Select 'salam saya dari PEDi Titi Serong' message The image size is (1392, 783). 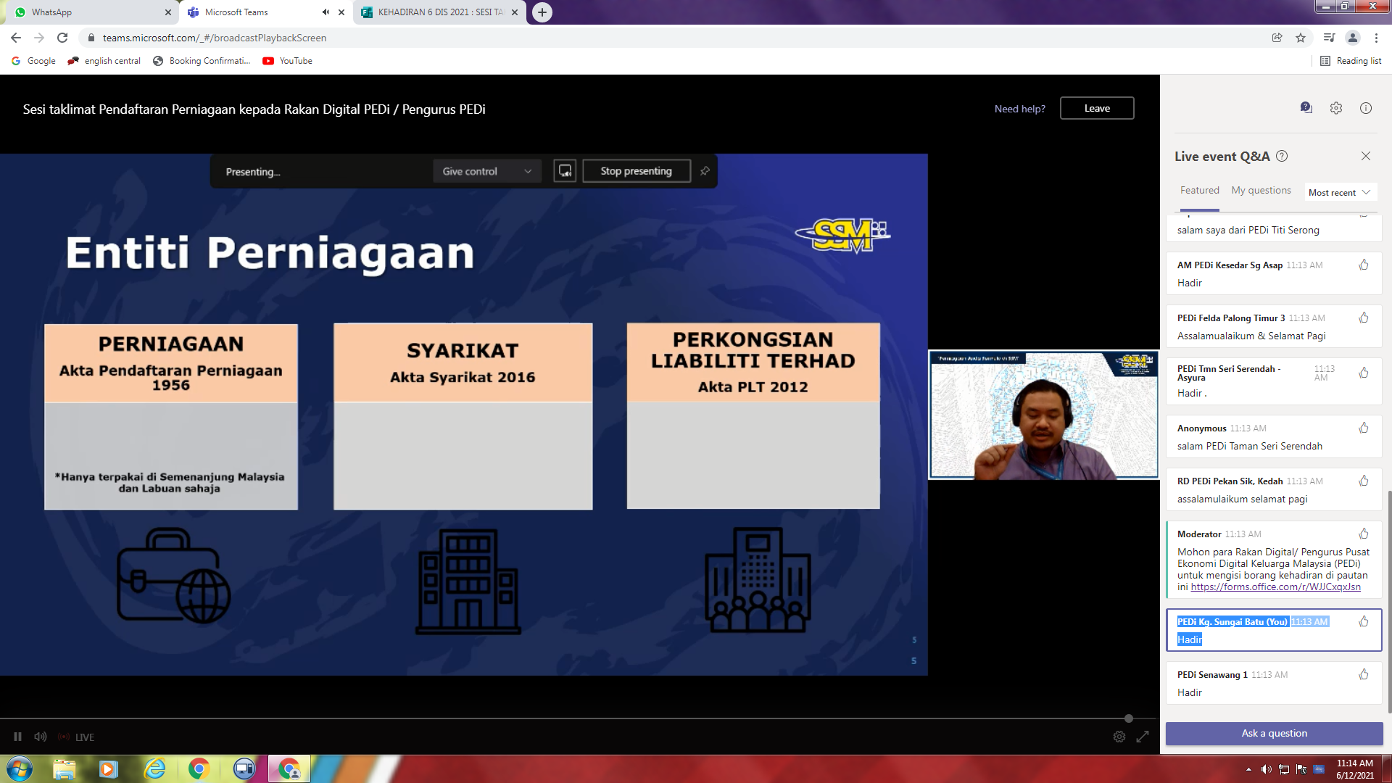point(1248,230)
